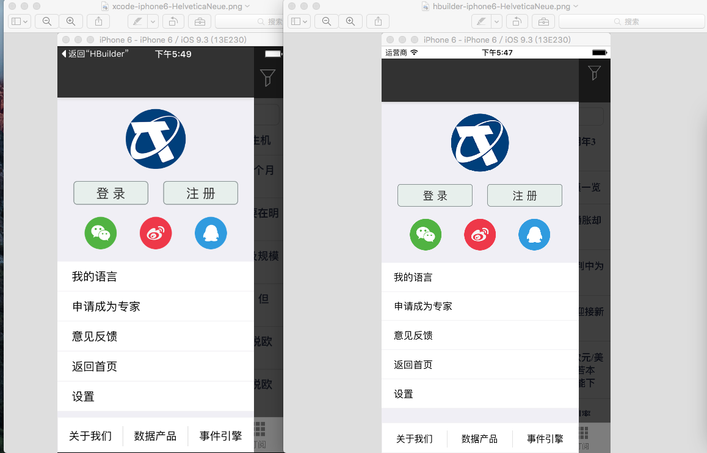Expand pen tool dropdown arrow in xcode-iphone6 window
707x453 pixels.
(x=153, y=21)
